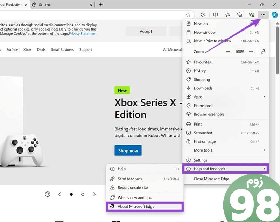Click Help in the submenu

(x=145, y=169)
